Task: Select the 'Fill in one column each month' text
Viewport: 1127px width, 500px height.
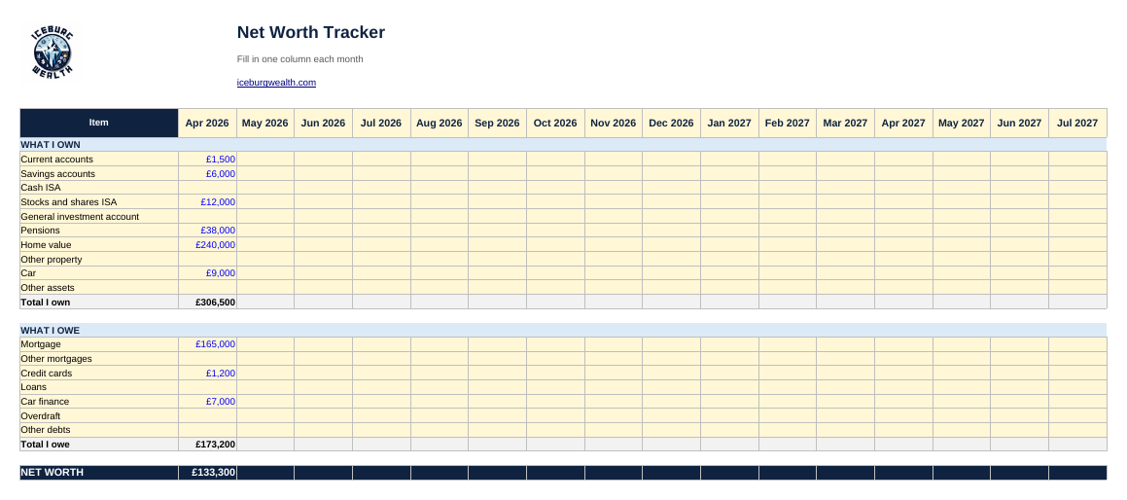Action: tap(299, 59)
